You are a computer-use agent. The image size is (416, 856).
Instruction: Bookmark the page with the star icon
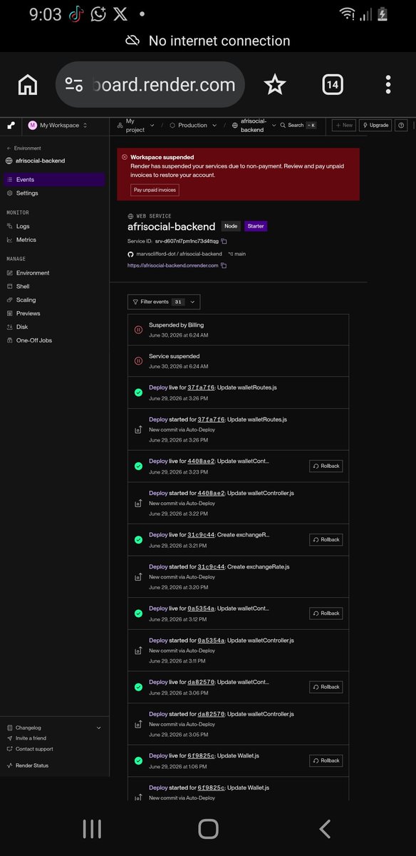point(274,85)
